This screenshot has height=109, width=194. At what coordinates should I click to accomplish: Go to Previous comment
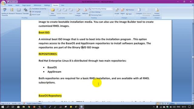click(65, 11)
